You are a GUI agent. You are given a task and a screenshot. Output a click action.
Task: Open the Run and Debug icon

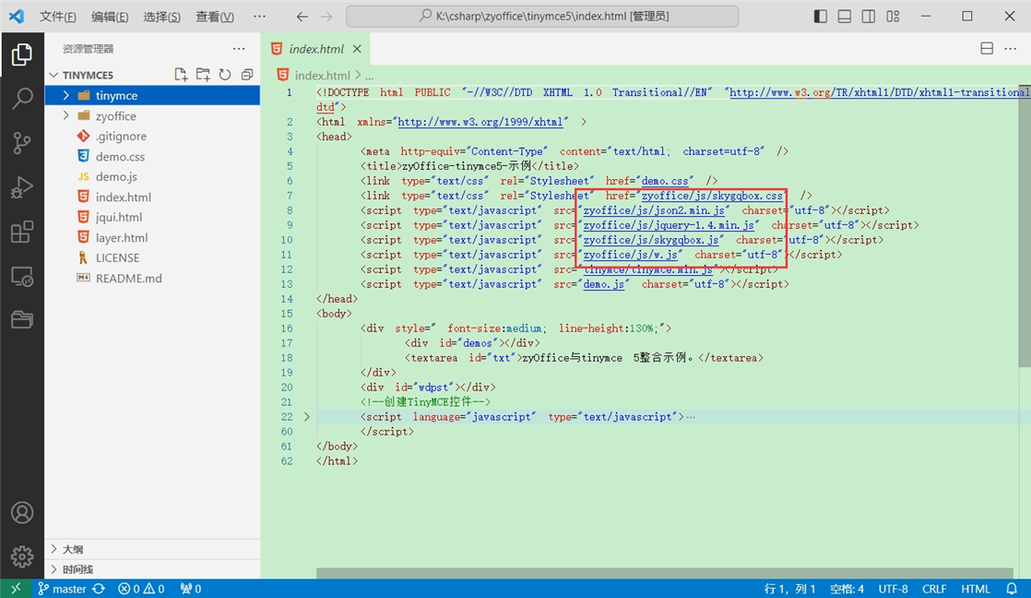tap(22, 187)
